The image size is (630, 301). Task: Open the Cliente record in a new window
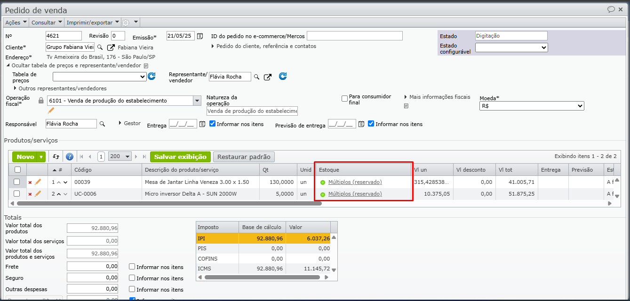coord(111,48)
